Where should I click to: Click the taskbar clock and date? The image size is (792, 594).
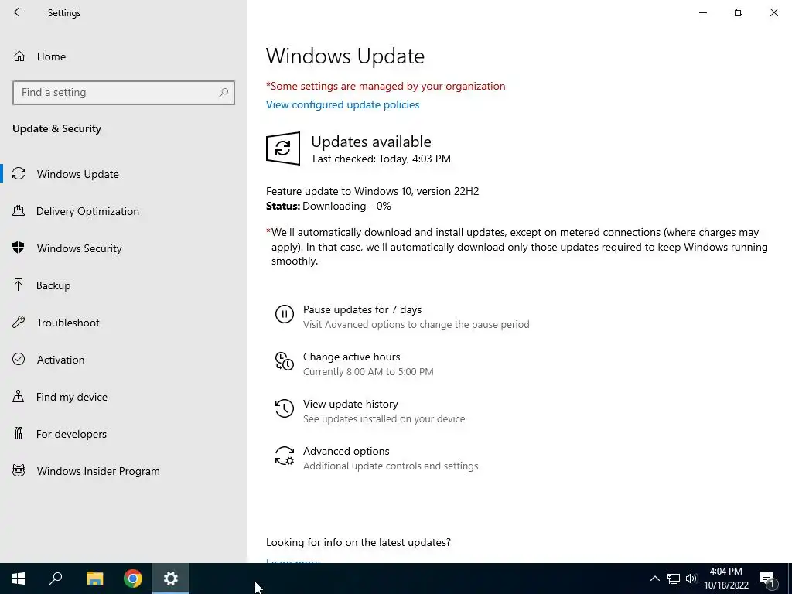(725, 579)
